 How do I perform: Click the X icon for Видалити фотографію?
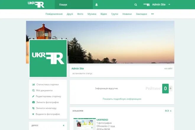click(33, 114)
